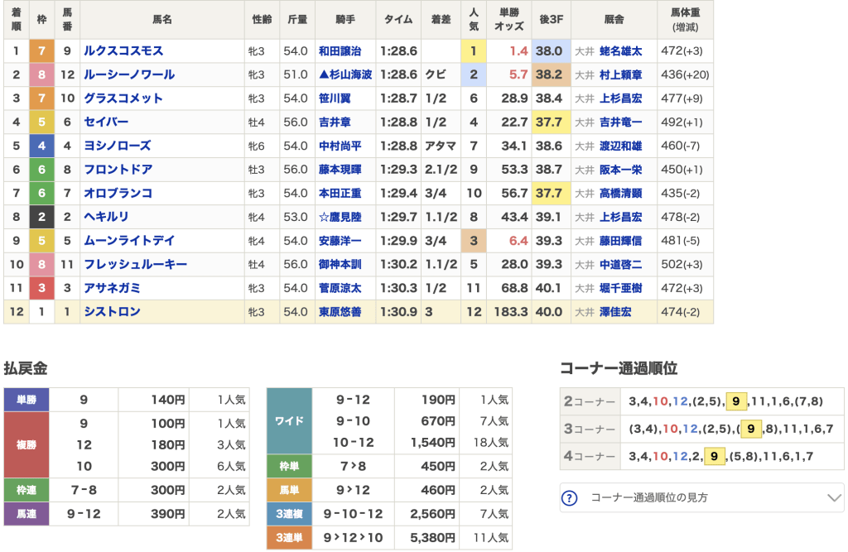The height and width of the screenshot is (552, 848).
Task: Open horse シストロン link
Action: [x=112, y=312]
